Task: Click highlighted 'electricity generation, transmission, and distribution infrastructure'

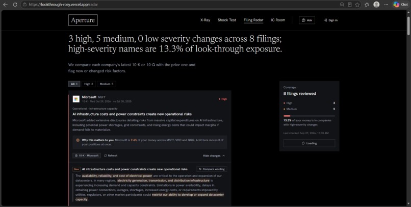Action: tap(164, 180)
